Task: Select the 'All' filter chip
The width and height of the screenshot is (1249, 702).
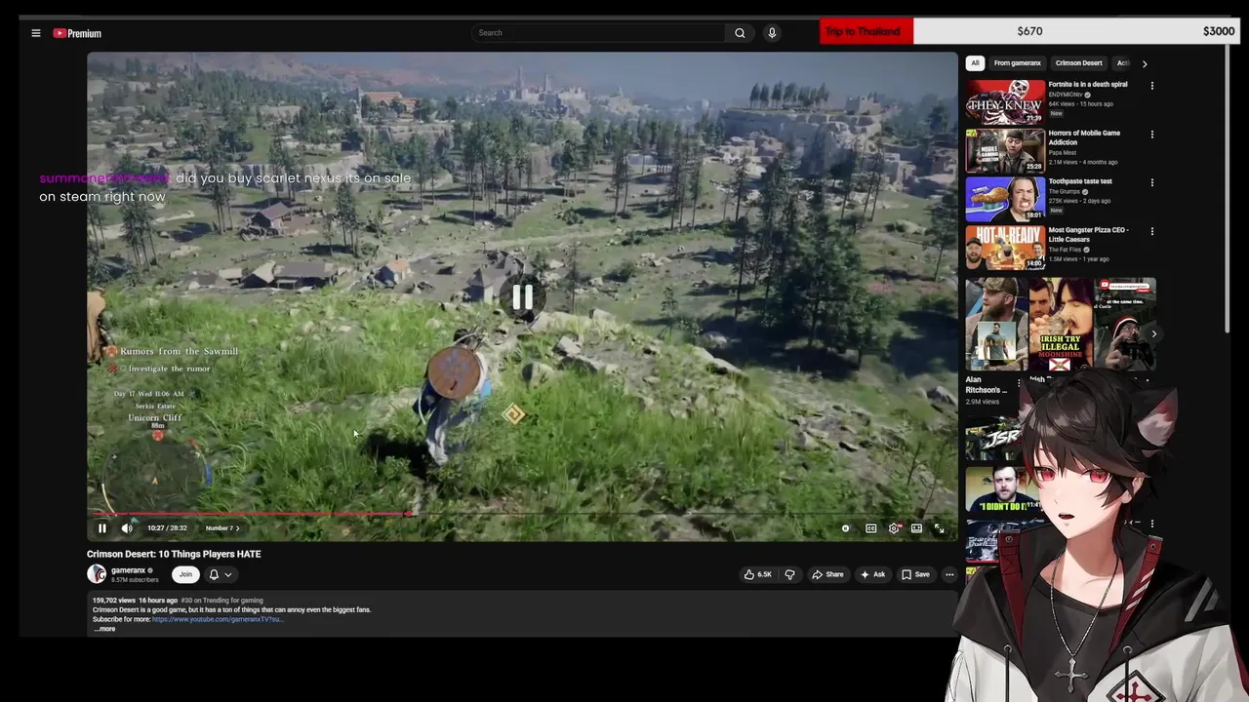Action: [974, 63]
